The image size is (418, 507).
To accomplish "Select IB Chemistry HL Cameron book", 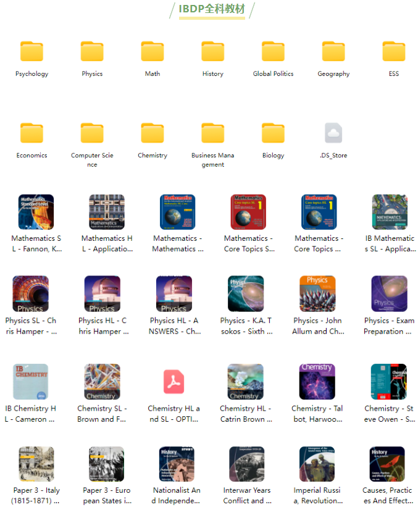I will [30, 382].
